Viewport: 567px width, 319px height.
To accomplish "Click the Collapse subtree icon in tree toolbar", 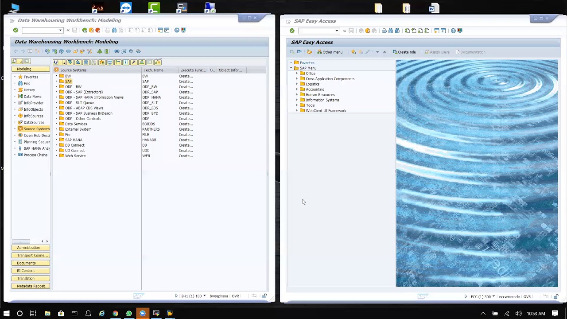I will click(78, 62).
